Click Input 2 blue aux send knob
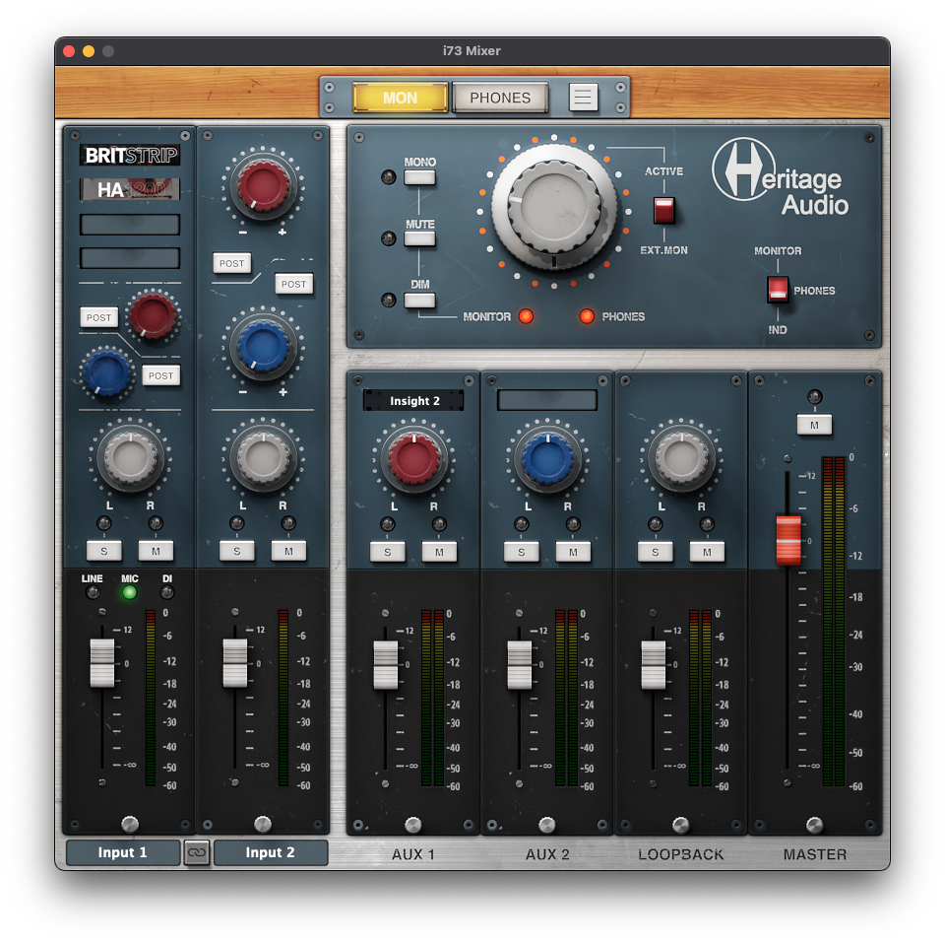 point(263,346)
